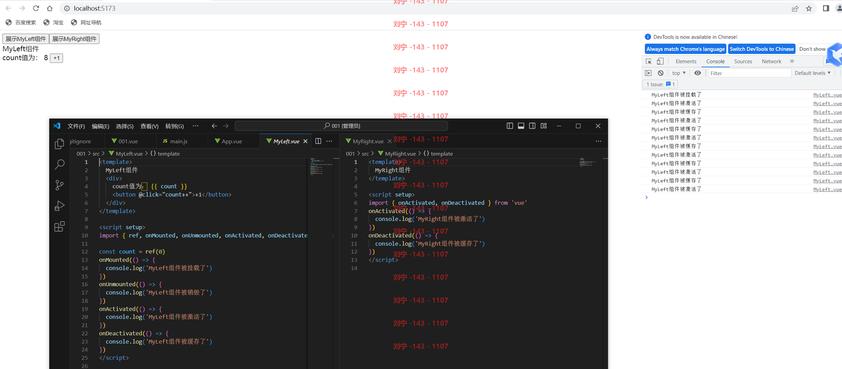Focus the DevTools console Filter field

tap(749, 73)
